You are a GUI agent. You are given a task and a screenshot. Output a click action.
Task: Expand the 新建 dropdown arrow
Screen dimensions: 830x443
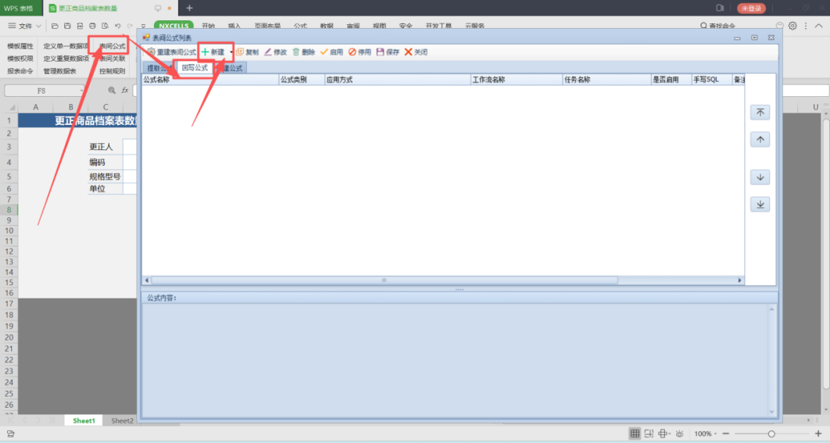(x=231, y=52)
